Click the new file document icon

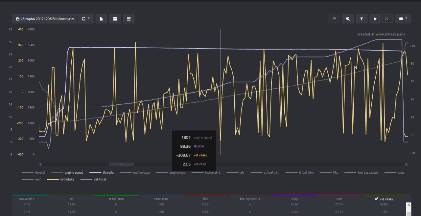[x=101, y=19]
